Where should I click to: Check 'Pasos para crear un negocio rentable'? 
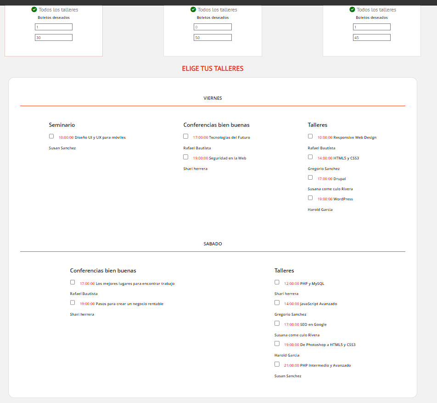point(72,302)
